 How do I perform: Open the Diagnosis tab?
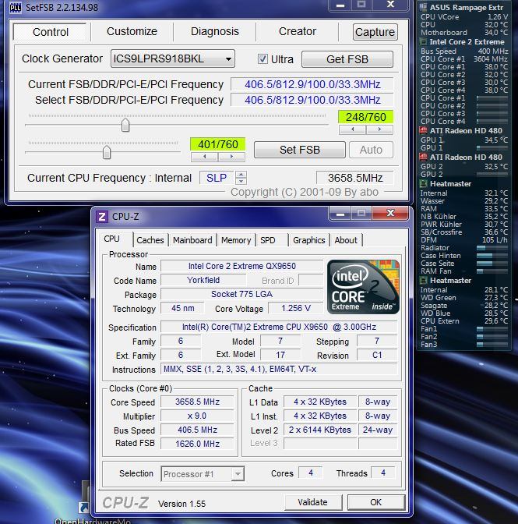click(x=215, y=31)
